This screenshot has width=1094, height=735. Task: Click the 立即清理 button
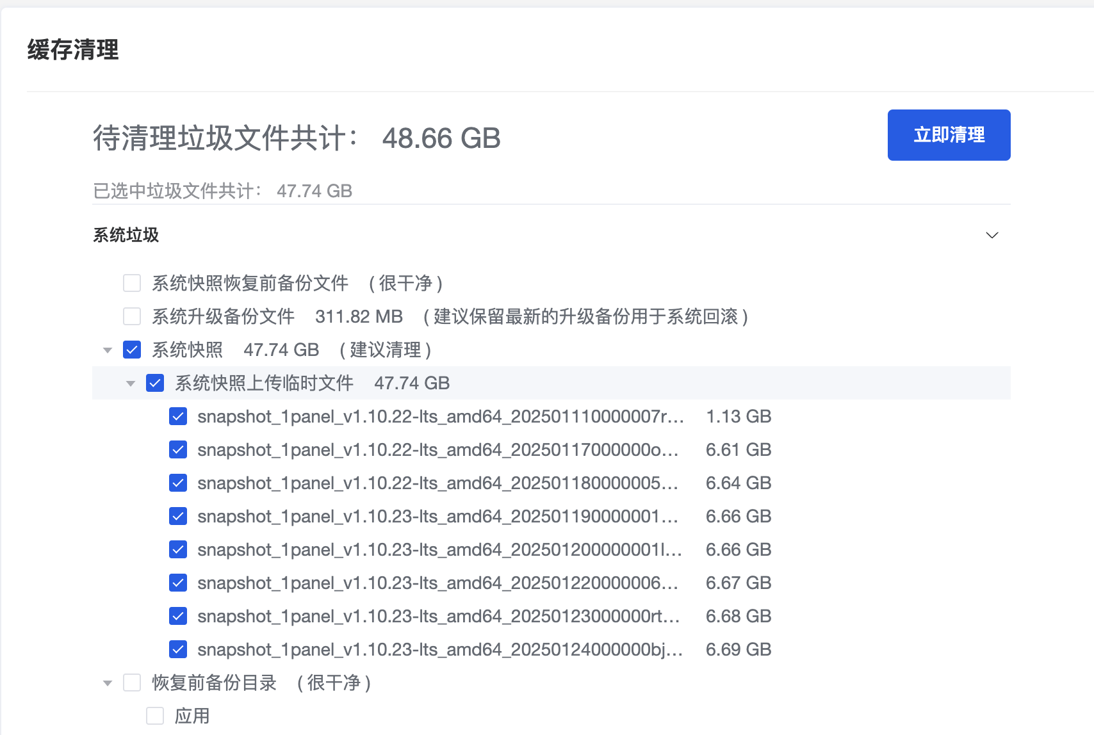tap(949, 135)
